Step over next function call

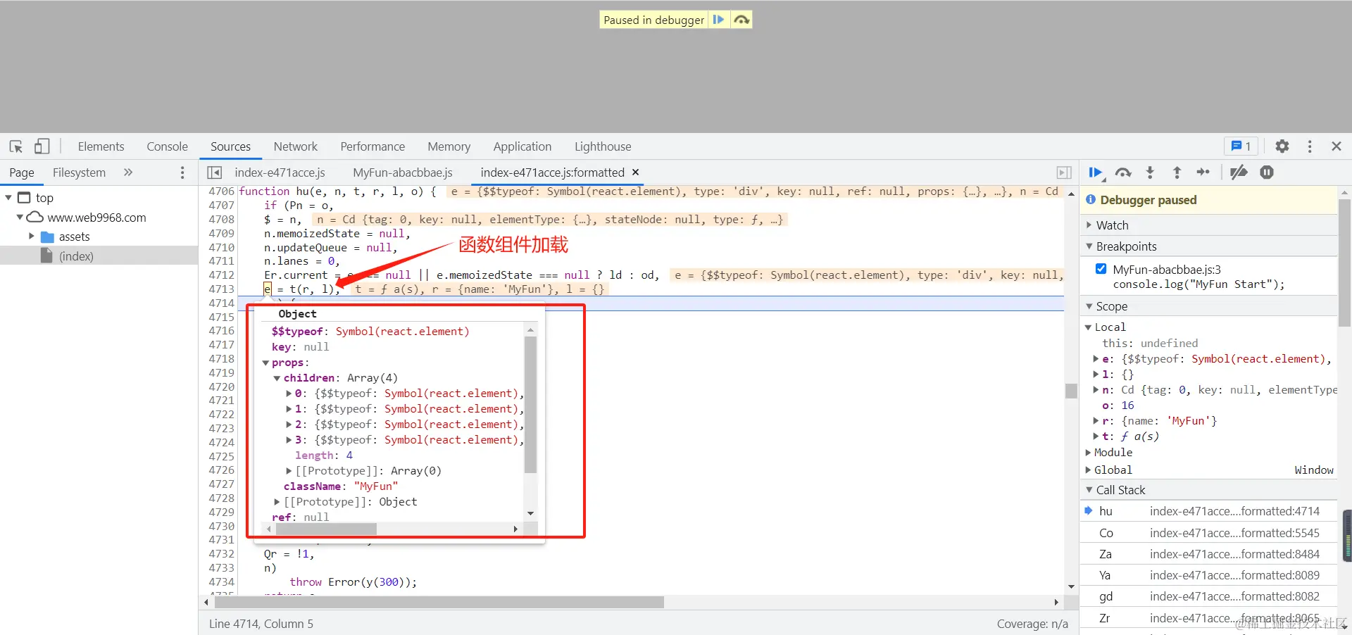click(1123, 172)
